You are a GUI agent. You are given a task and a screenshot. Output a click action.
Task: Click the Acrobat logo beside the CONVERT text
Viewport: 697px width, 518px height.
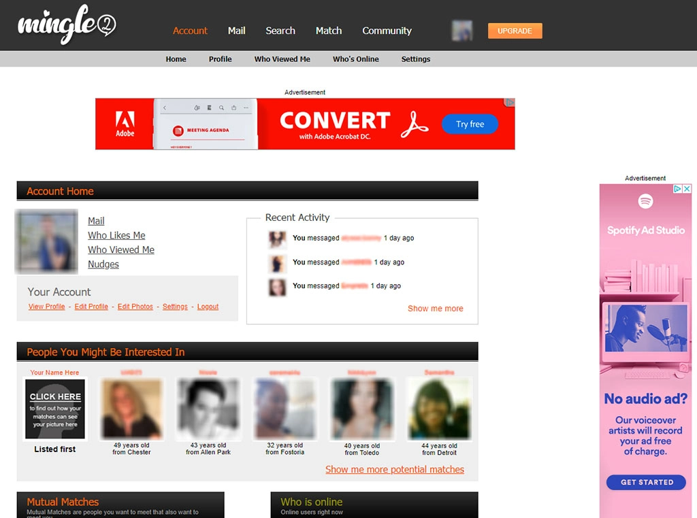point(416,123)
